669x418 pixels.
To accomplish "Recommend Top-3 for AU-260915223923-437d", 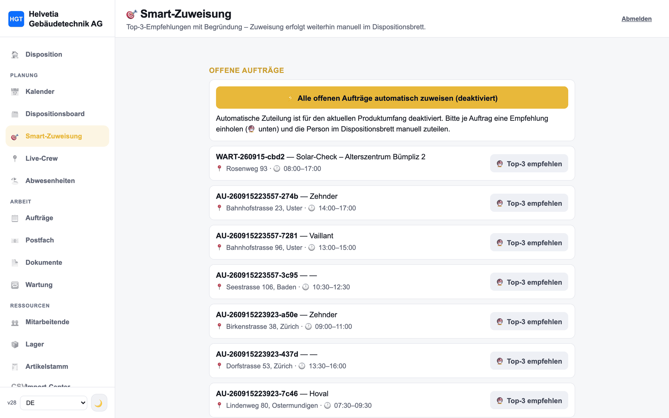I will [529, 361].
